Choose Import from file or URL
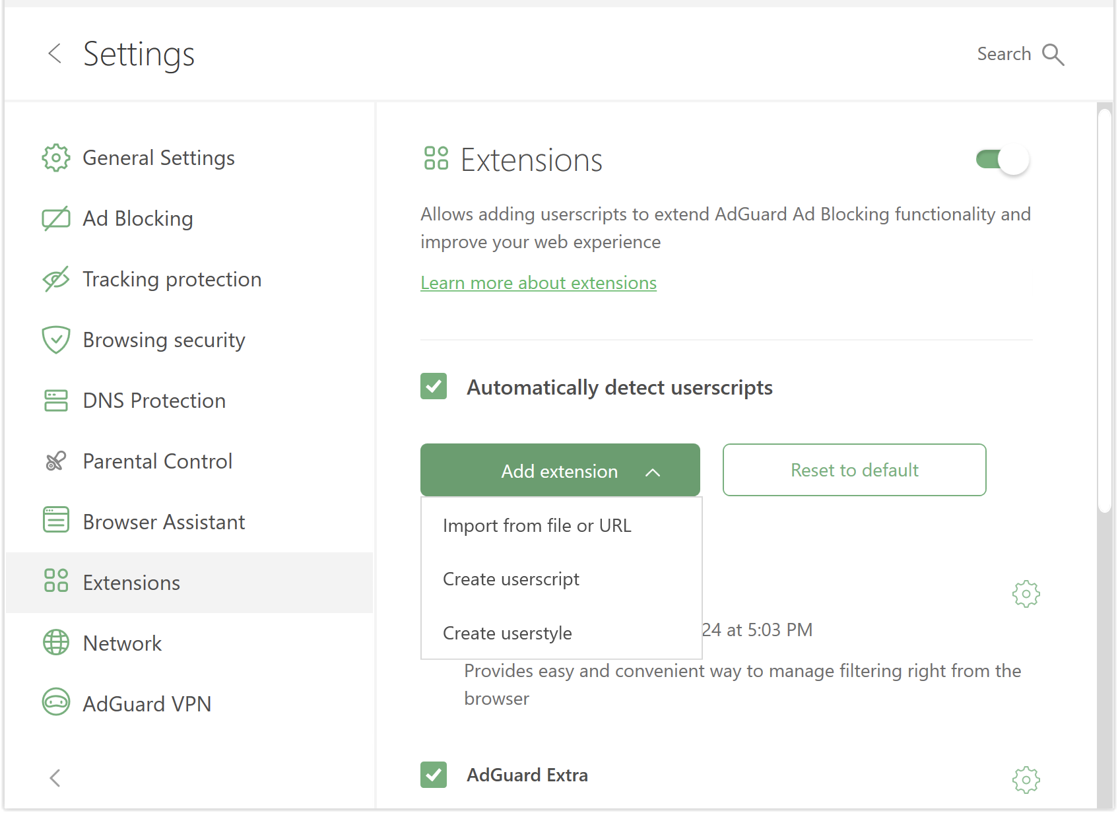Image resolution: width=1118 pixels, height=813 pixels. [x=537, y=525]
